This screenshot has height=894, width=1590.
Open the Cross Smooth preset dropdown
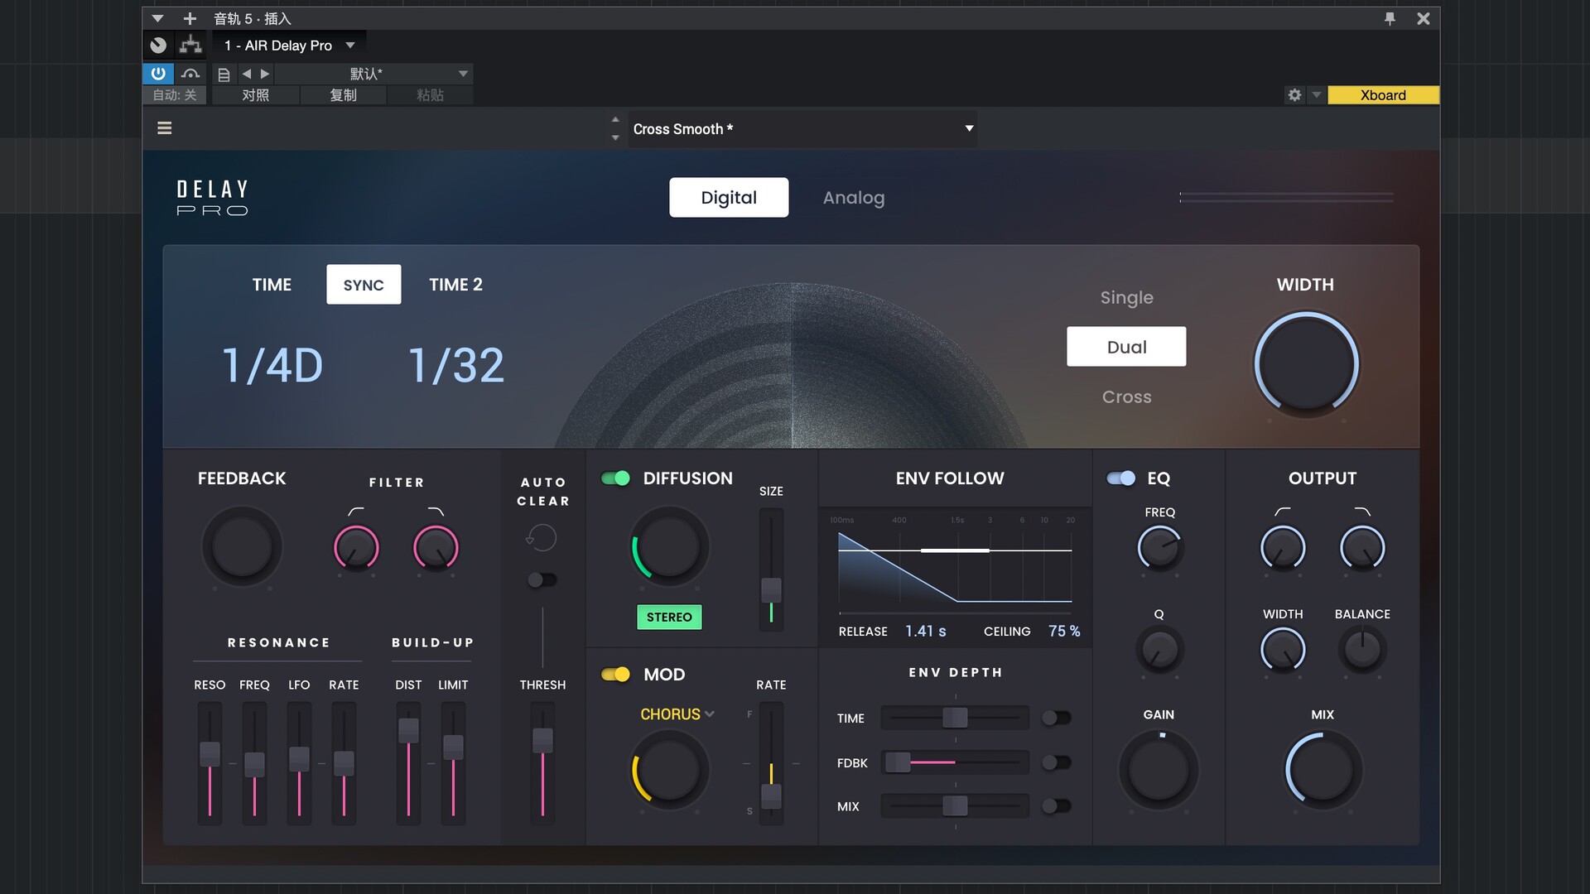click(x=968, y=128)
